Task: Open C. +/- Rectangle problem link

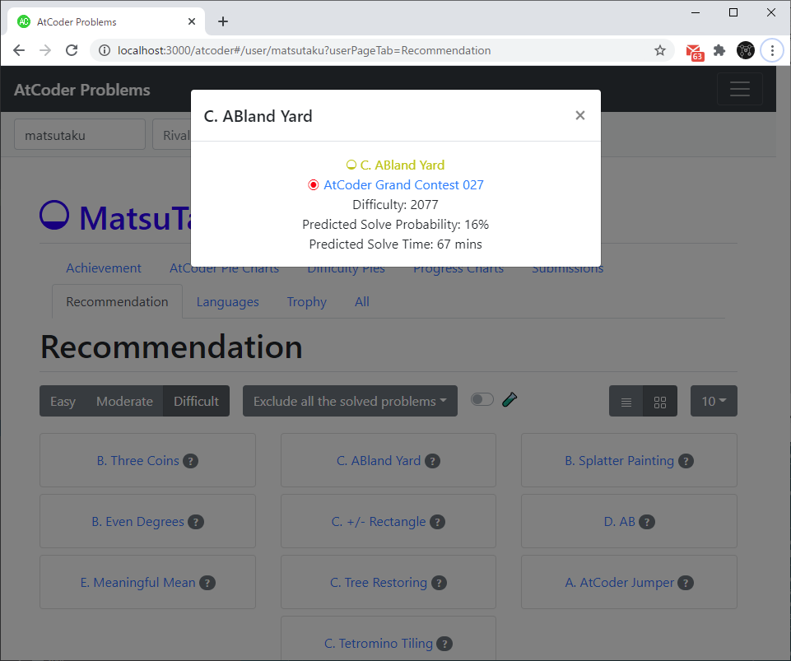Action: click(379, 522)
